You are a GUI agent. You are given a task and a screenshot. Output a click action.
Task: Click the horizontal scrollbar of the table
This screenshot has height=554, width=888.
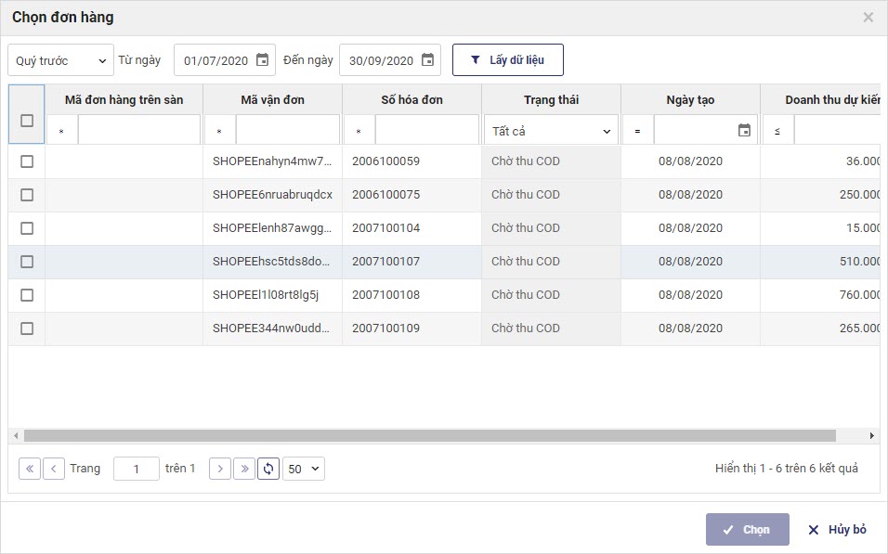[x=429, y=435]
